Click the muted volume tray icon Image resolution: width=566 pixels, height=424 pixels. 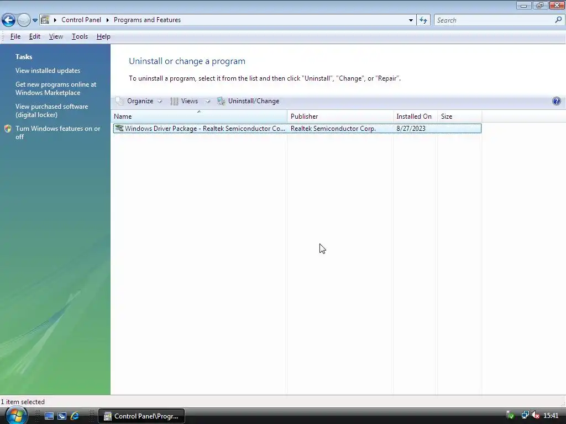tap(536, 416)
